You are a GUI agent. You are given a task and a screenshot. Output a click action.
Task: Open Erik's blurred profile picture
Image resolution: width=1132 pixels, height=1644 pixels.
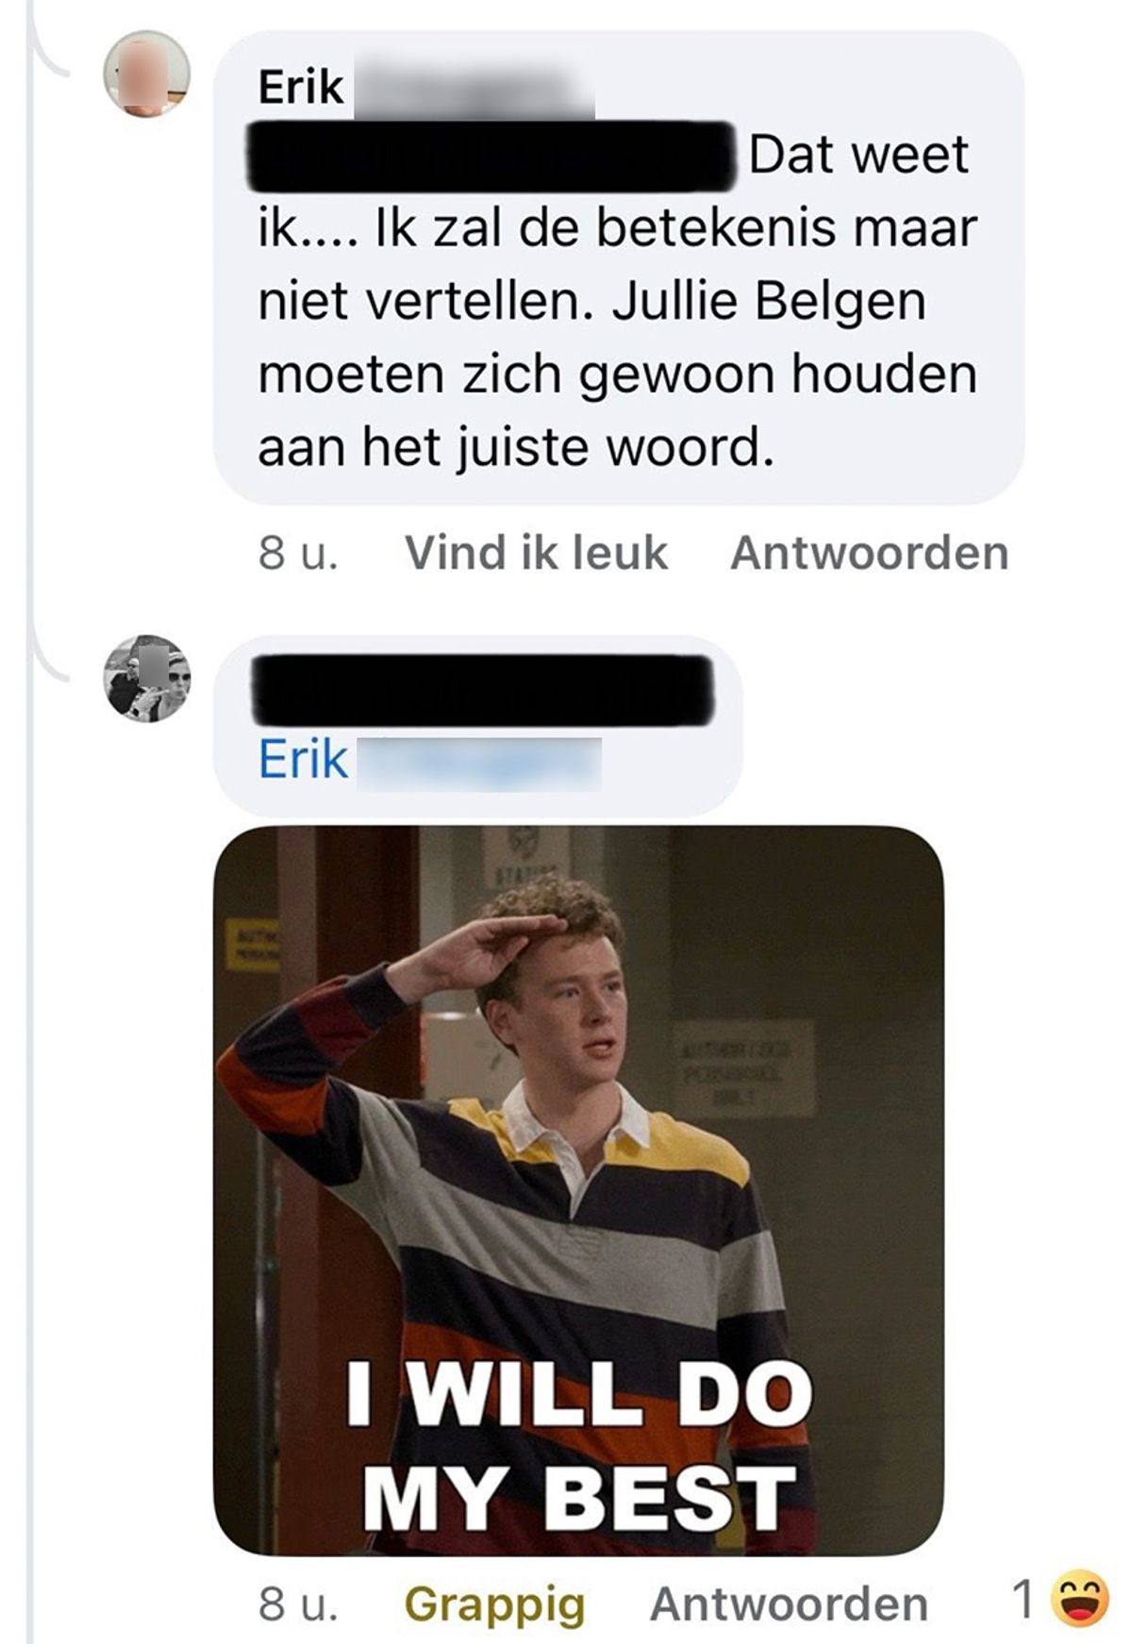(146, 74)
